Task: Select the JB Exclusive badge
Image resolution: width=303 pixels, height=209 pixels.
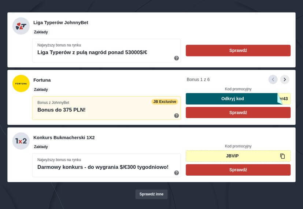Action: click(165, 102)
